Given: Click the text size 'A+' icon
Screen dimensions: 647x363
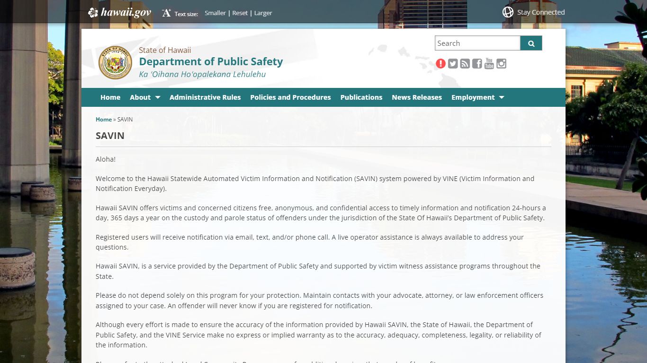Looking at the screenshot, I should [166, 13].
